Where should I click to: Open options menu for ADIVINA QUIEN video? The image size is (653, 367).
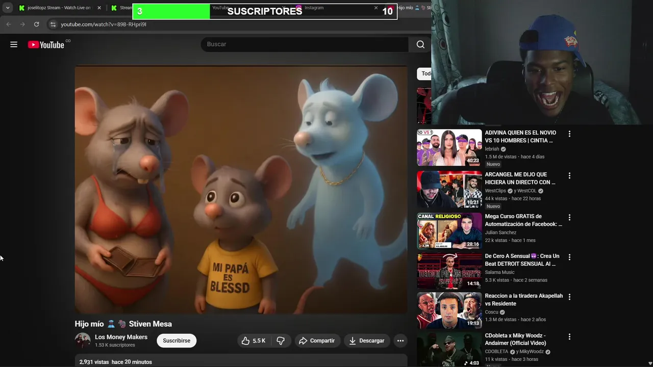coord(569,134)
